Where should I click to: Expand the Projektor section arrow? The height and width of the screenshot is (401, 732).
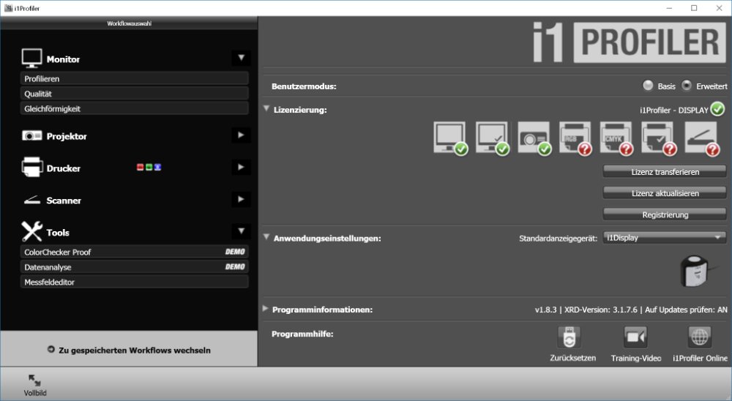pyautogui.click(x=241, y=135)
